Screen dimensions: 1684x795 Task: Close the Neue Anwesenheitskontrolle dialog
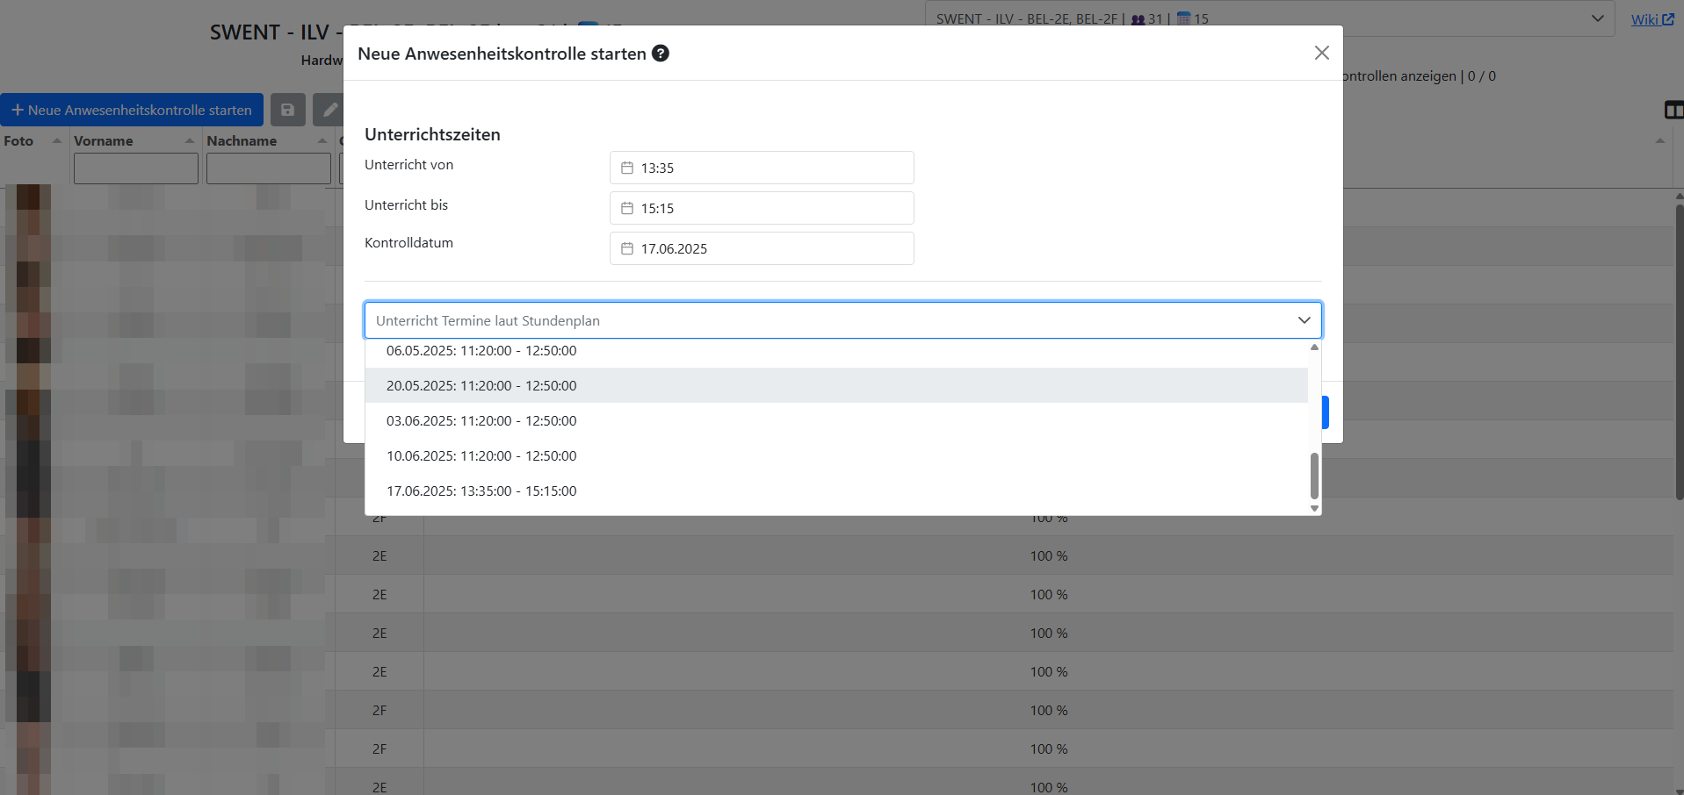1321,53
